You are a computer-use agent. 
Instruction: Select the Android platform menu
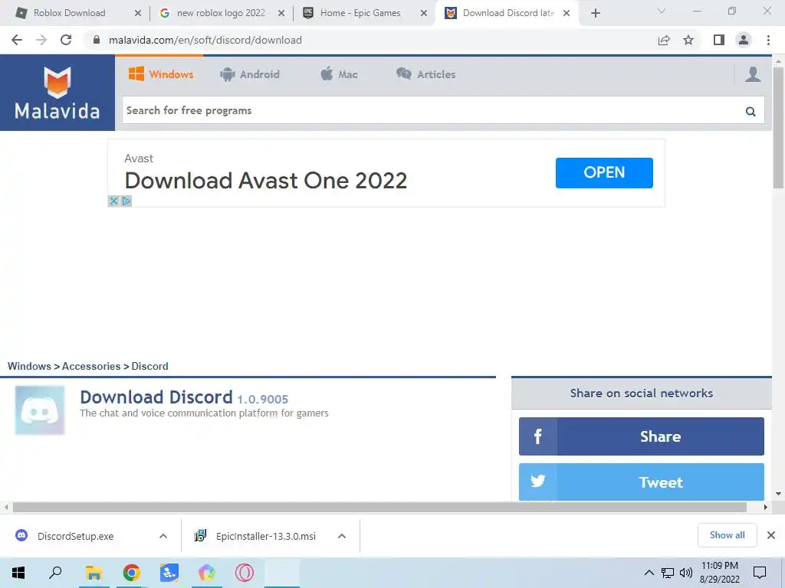click(249, 74)
